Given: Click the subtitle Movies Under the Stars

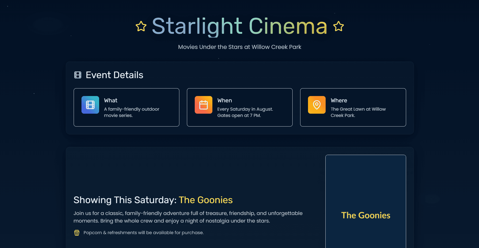Looking at the screenshot, I should [x=240, y=47].
